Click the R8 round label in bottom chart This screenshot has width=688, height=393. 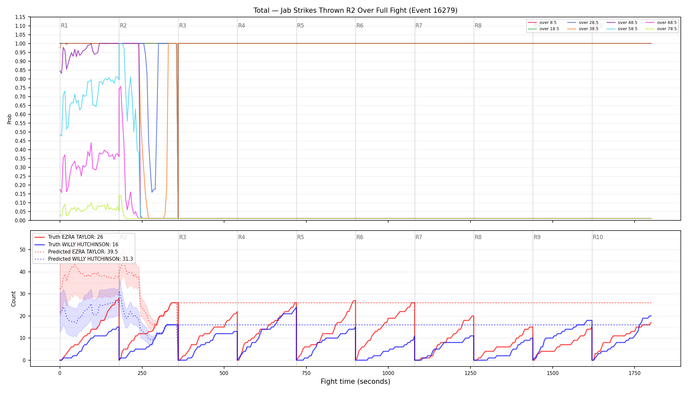[x=478, y=237]
